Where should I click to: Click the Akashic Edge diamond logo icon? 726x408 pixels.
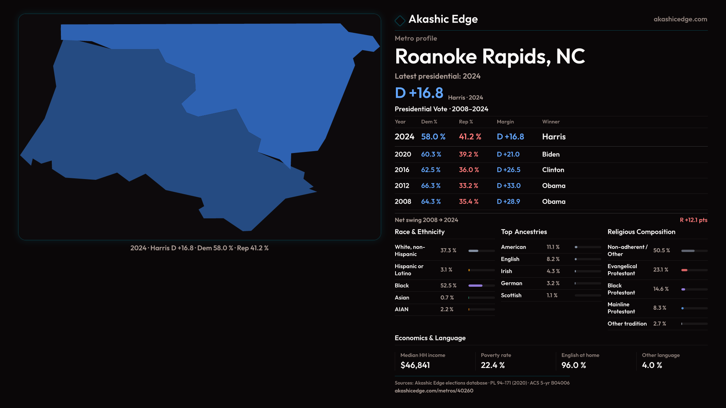pos(400,20)
